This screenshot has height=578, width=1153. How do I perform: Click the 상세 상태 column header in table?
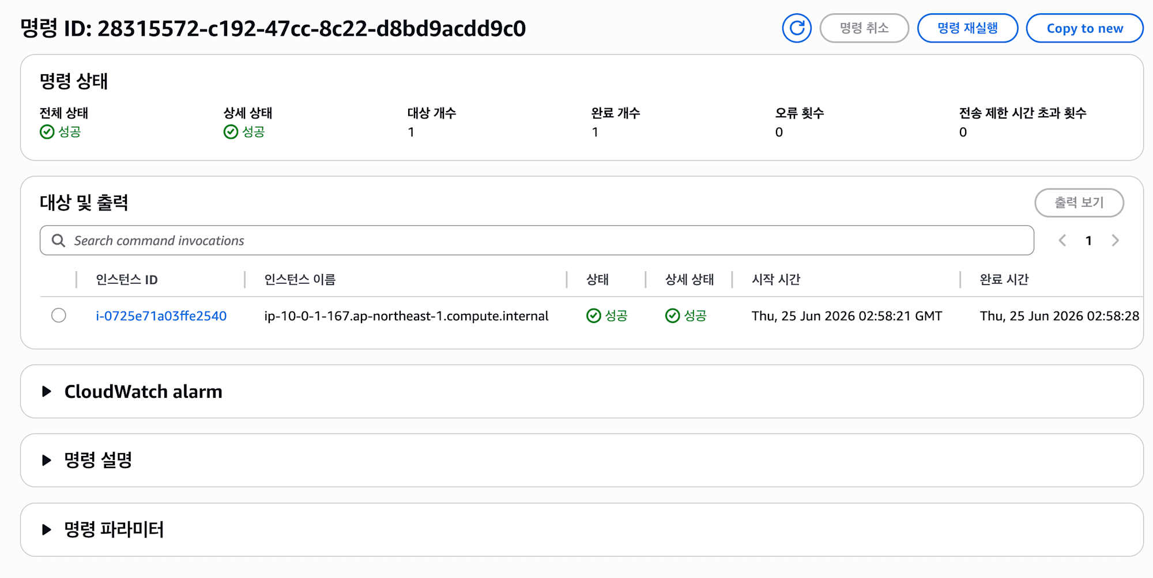[x=689, y=280]
